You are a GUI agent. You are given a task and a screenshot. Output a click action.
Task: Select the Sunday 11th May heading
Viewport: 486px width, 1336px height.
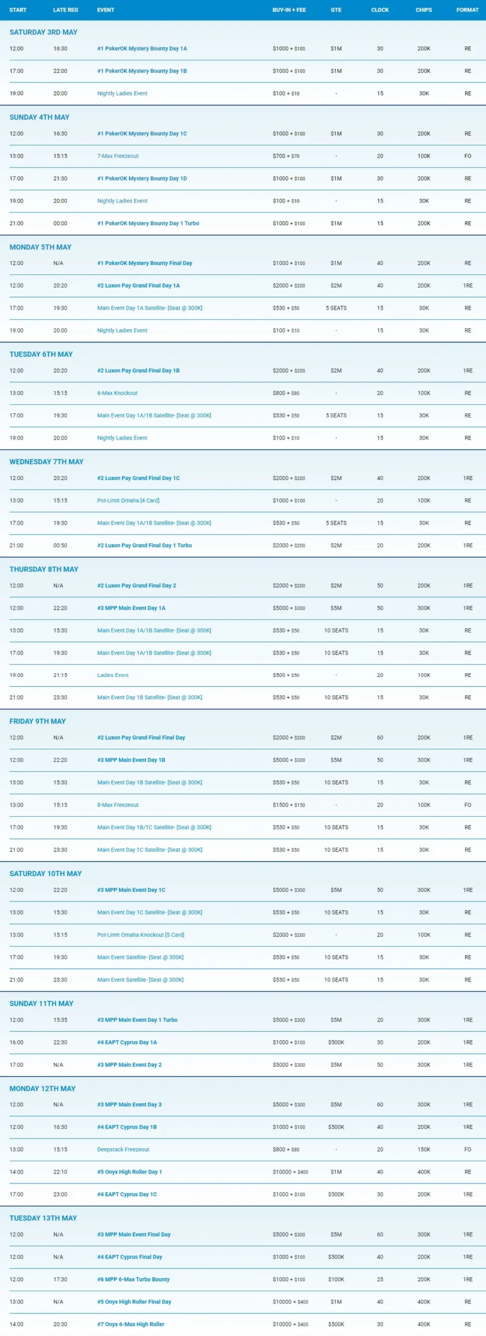pyautogui.click(x=41, y=1004)
